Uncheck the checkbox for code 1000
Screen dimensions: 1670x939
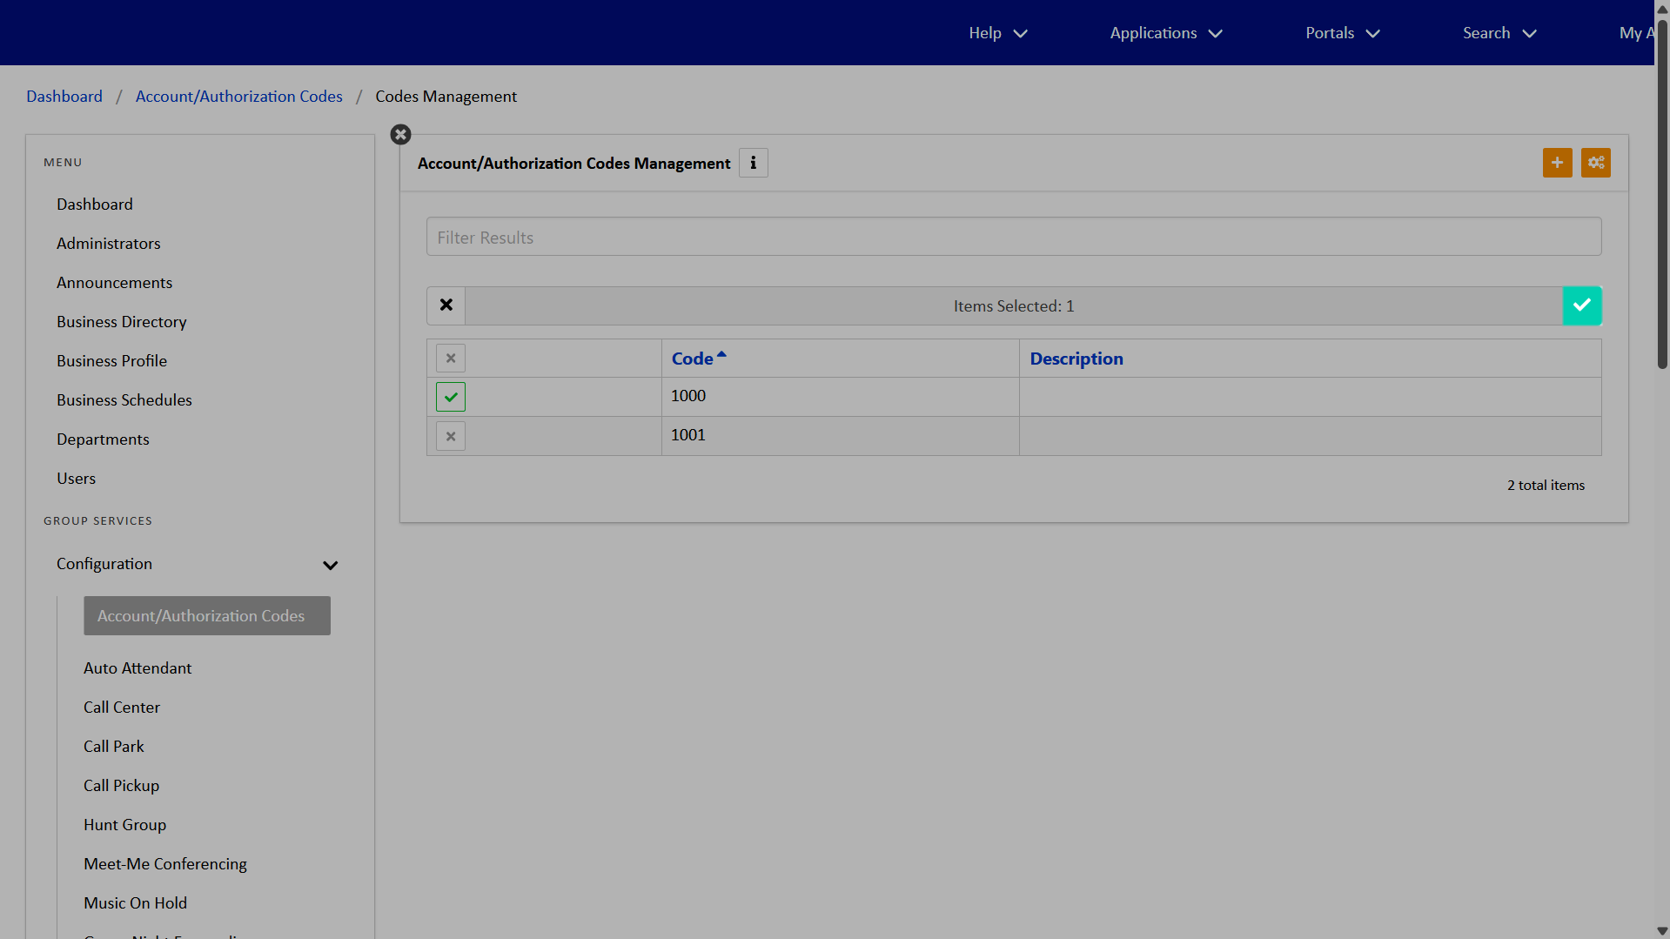451,397
